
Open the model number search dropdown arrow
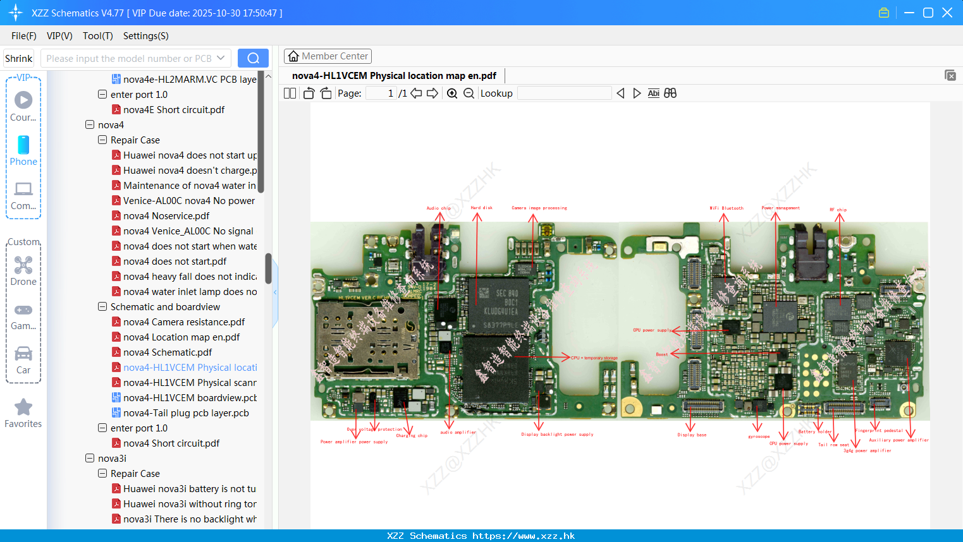tap(221, 58)
